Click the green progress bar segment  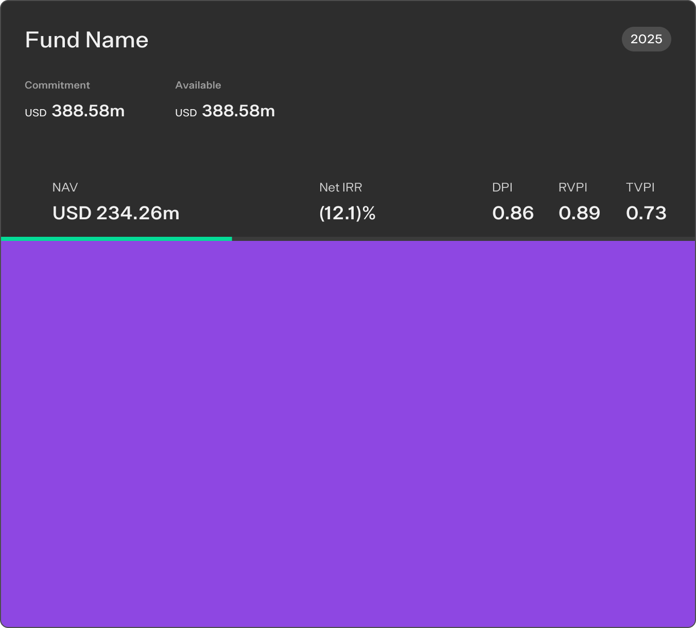pos(116,239)
